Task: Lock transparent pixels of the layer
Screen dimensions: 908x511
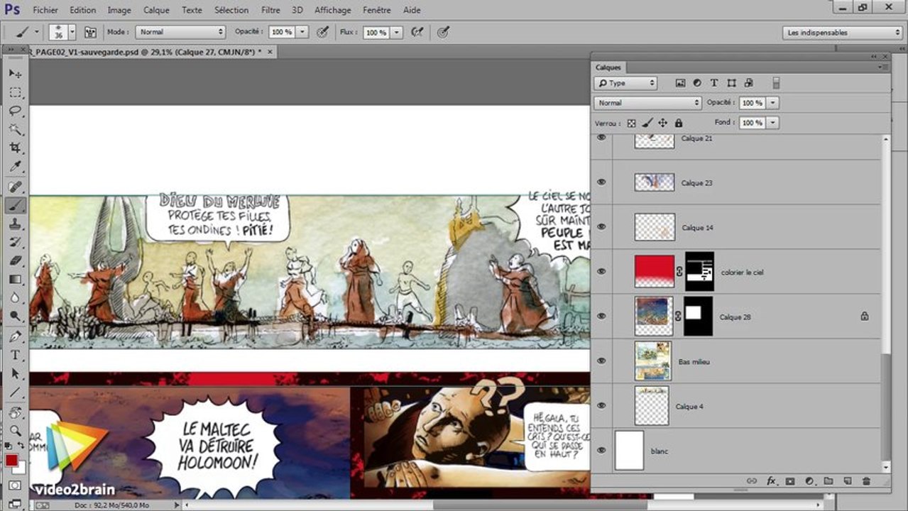Action: pos(631,123)
